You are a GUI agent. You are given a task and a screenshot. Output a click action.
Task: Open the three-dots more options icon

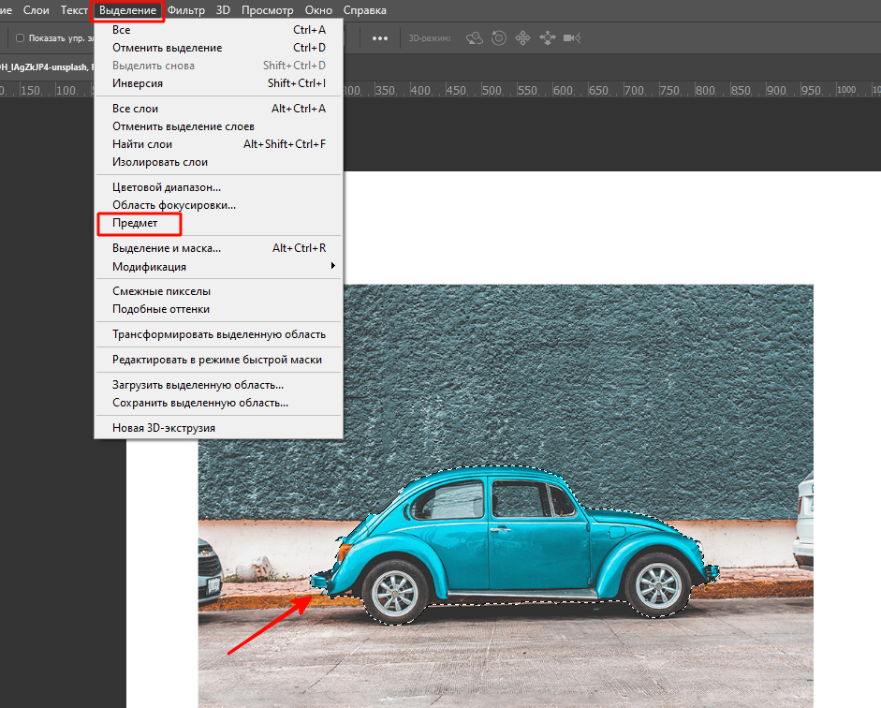tap(380, 38)
